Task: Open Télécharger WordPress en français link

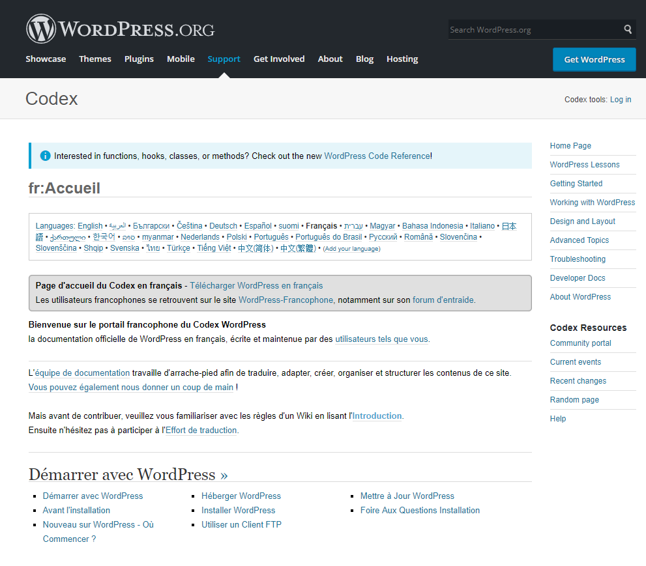Action: [256, 285]
